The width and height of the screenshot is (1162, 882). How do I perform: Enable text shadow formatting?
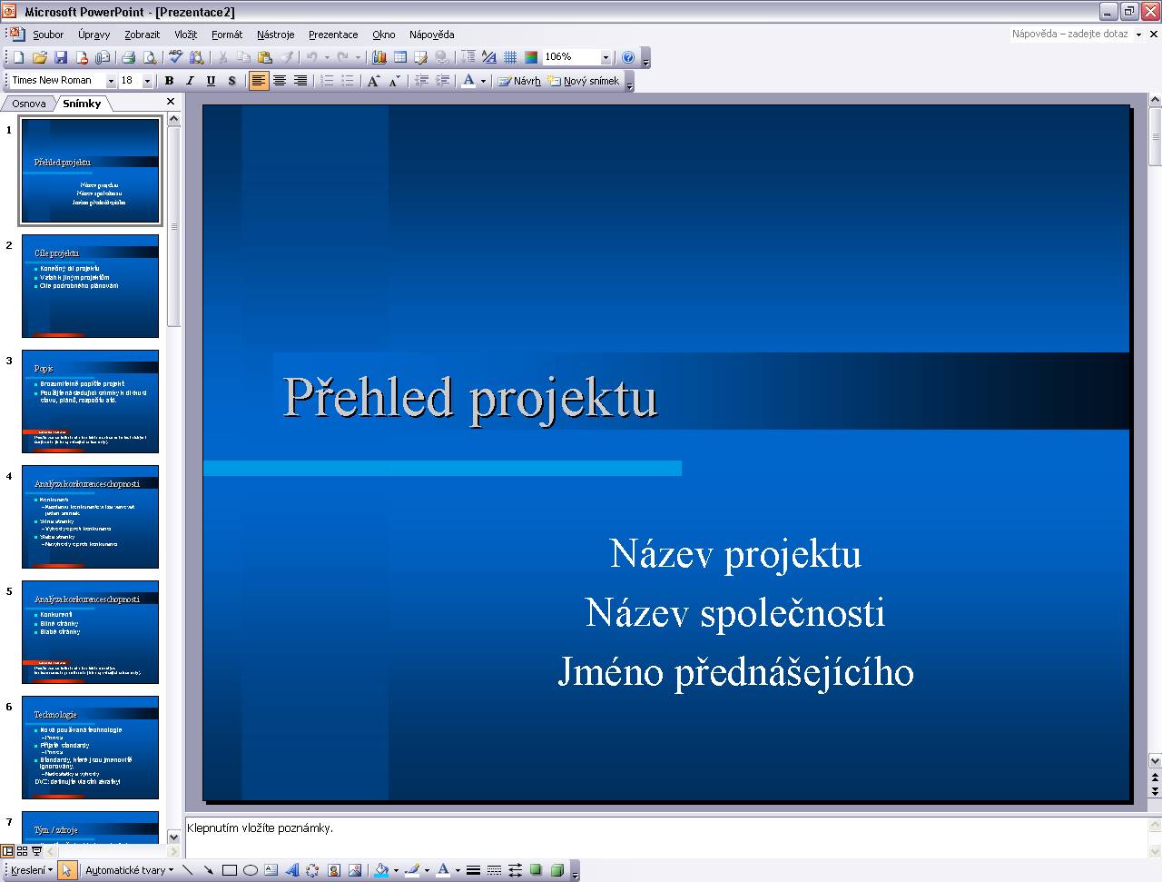231,81
